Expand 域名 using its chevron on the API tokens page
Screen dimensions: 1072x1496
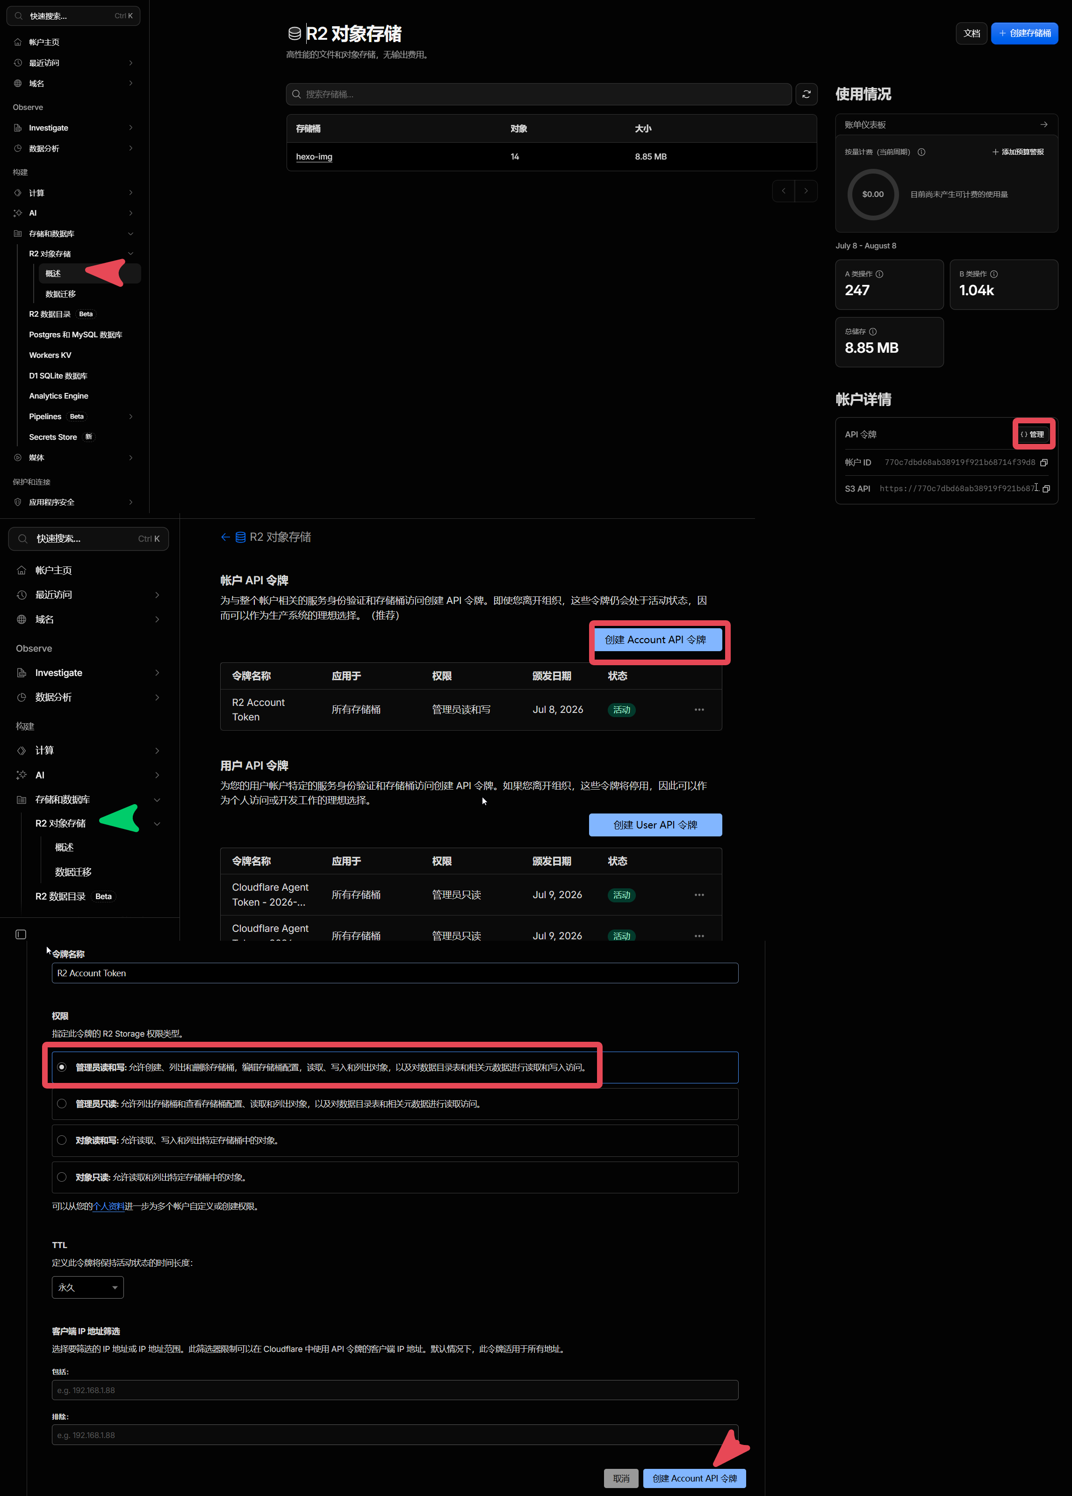point(157,619)
